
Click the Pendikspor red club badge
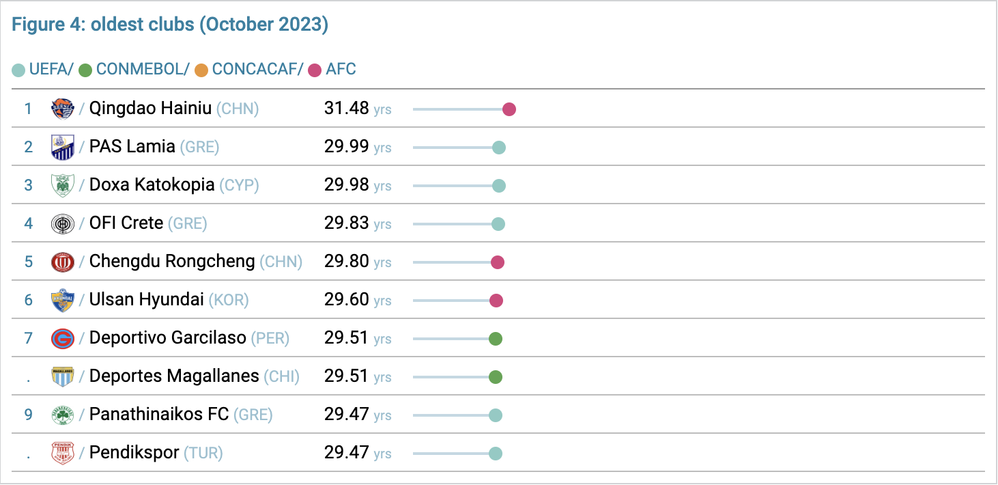coord(63,453)
